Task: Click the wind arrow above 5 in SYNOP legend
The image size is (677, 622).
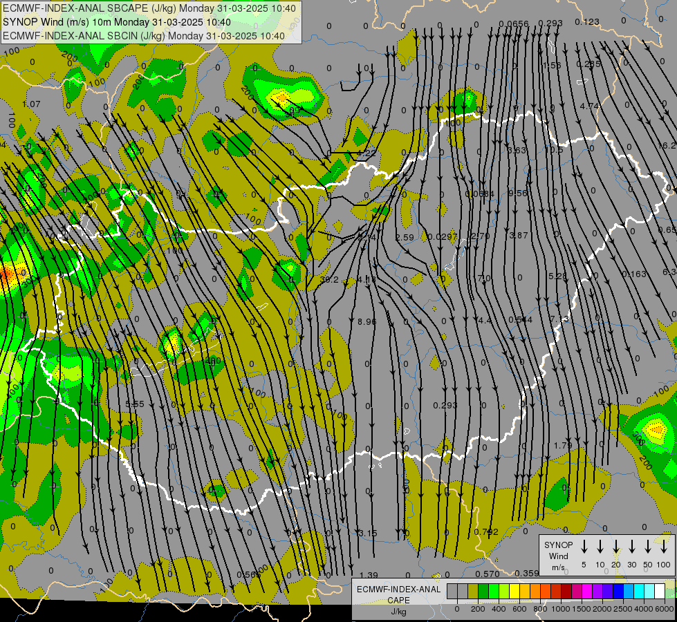Action: tap(584, 547)
